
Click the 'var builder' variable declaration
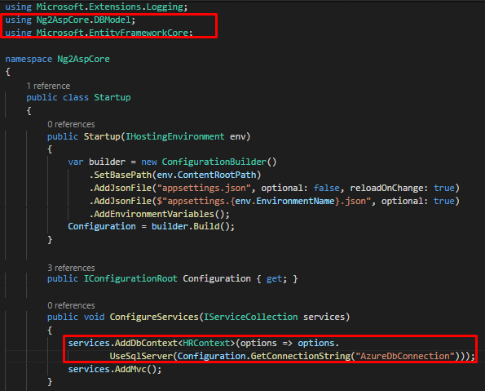coord(97,162)
